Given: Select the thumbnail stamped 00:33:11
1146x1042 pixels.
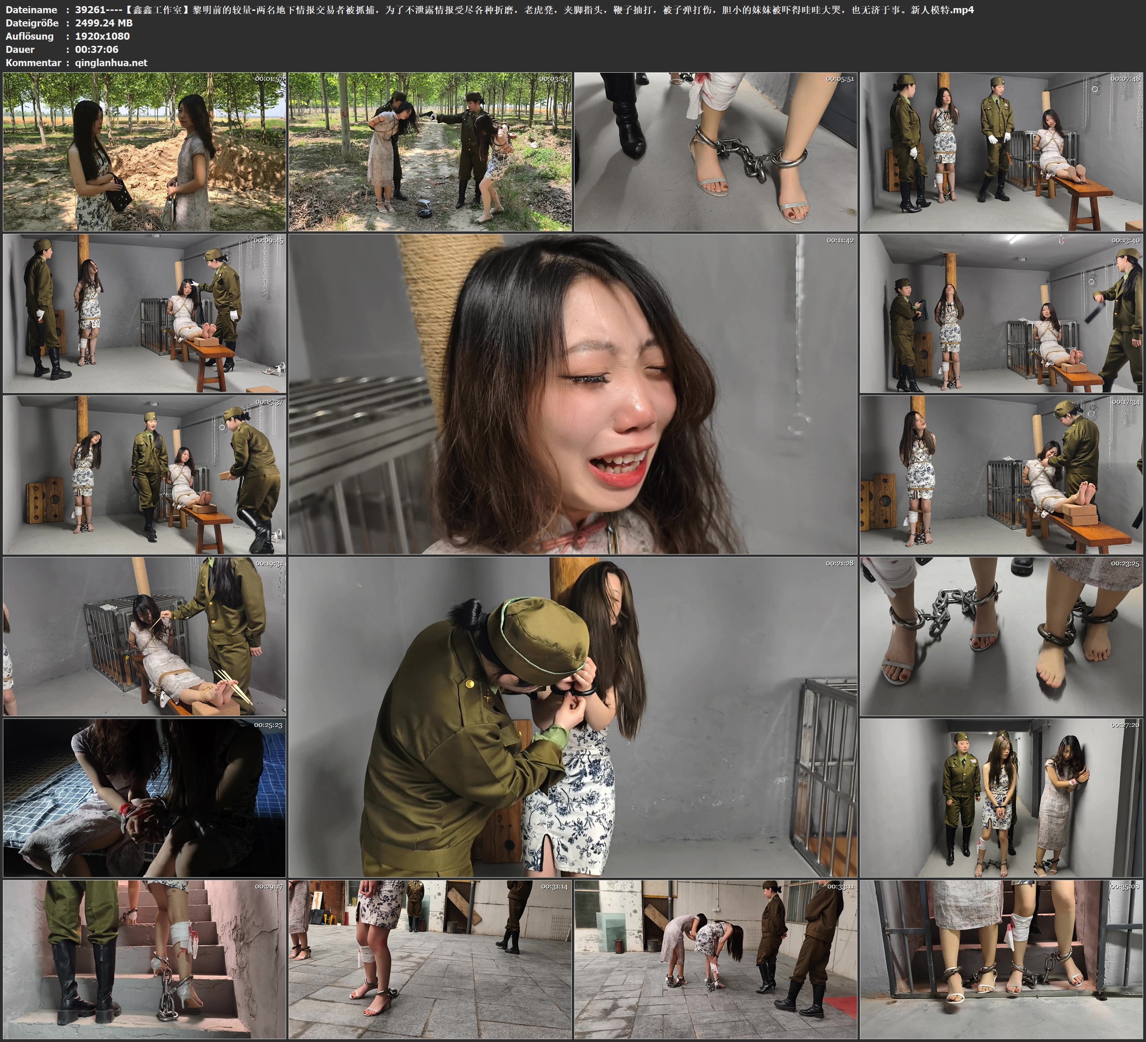Looking at the screenshot, I should click(716, 959).
